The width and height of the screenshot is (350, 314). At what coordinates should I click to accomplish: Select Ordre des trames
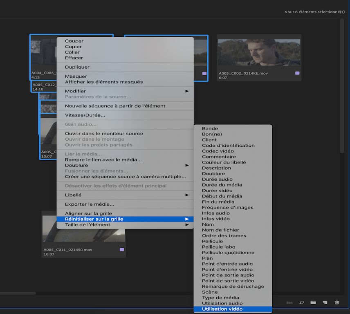coord(233,235)
